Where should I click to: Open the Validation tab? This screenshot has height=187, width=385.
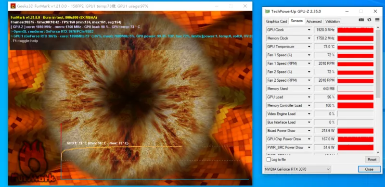click(x=333, y=21)
